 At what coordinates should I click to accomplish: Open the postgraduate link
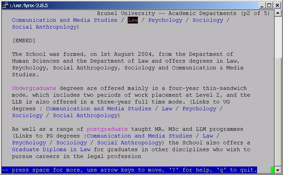(x=107, y=129)
